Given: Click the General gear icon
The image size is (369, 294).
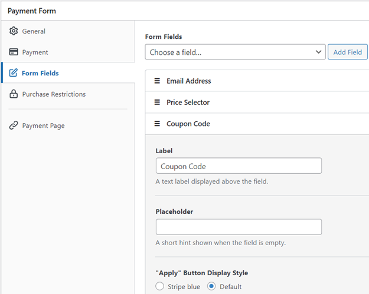Looking at the screenshot, I should 14,31.
